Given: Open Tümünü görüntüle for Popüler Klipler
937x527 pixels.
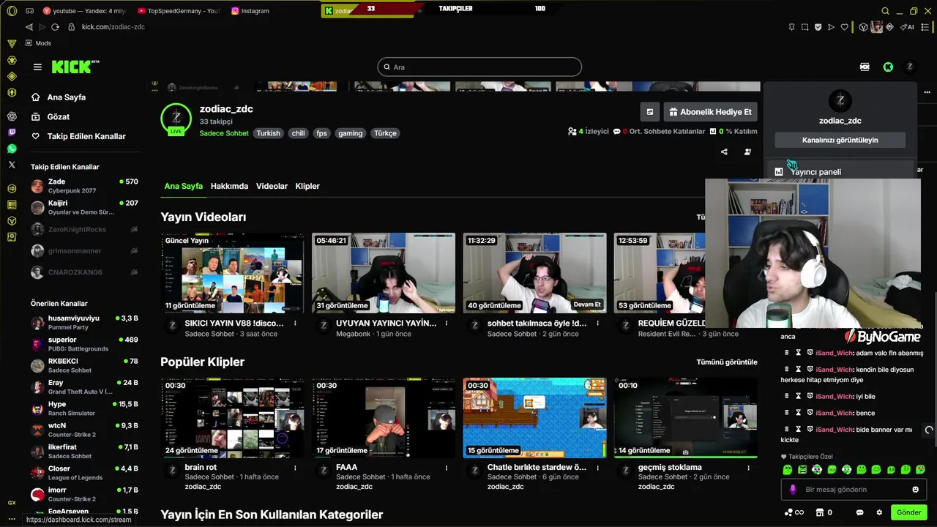Looking at the screenshot, I should (726, 362).
